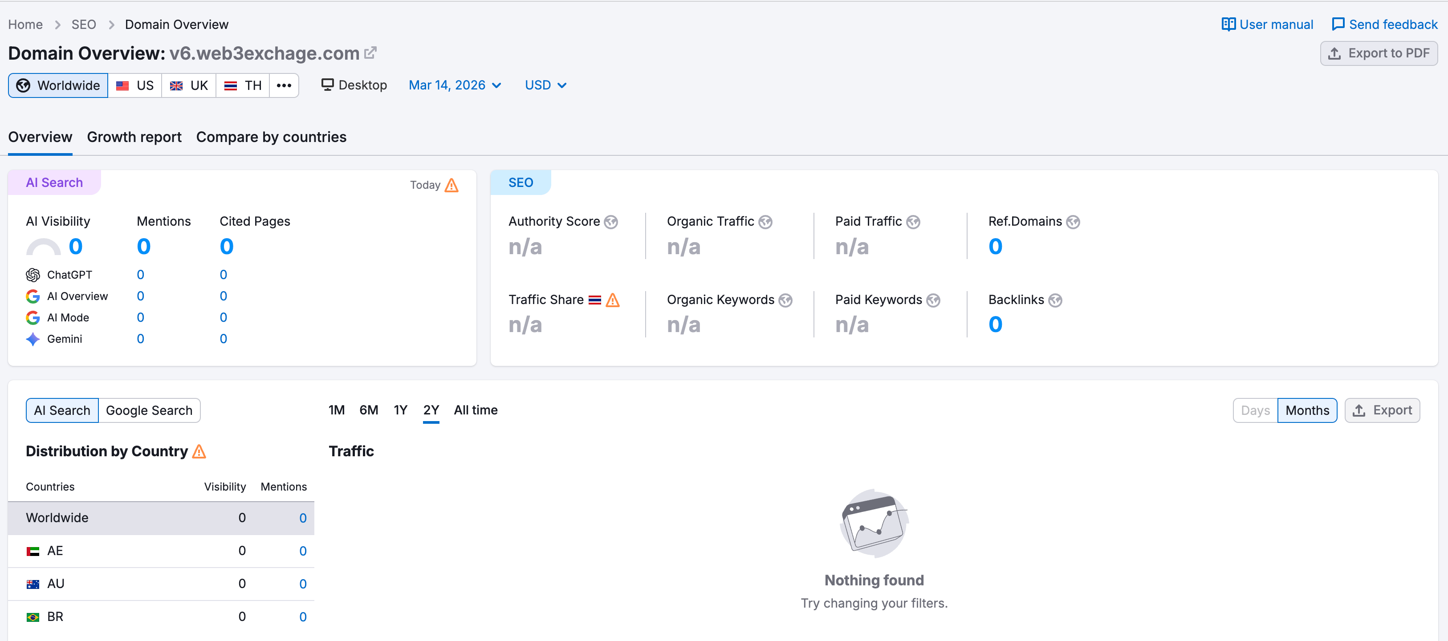Click mentions value in the BR row
The image size is (1448, 641).
point(303,617)
